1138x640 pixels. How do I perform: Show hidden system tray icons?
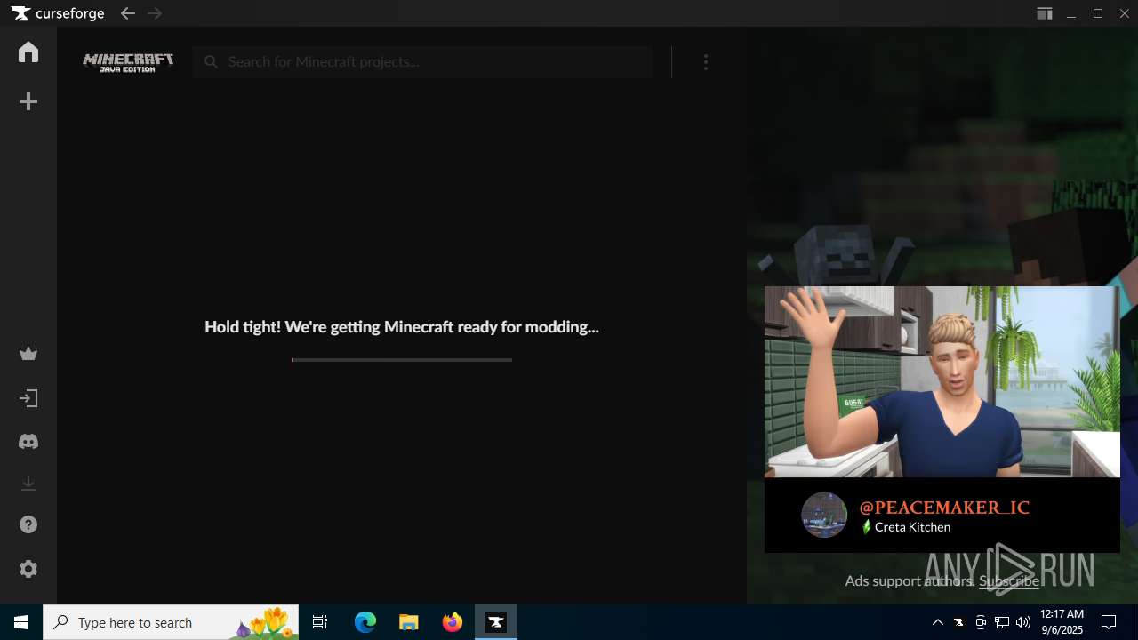(938, 622)
